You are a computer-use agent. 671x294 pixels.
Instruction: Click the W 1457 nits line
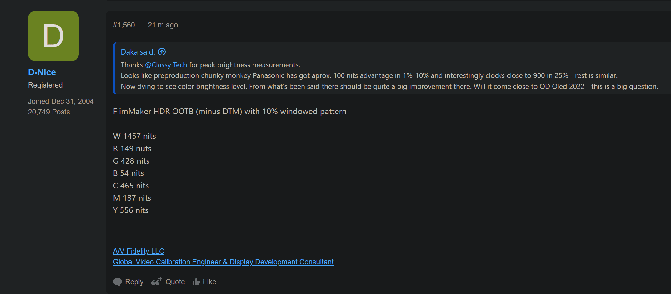pos(134,136)
